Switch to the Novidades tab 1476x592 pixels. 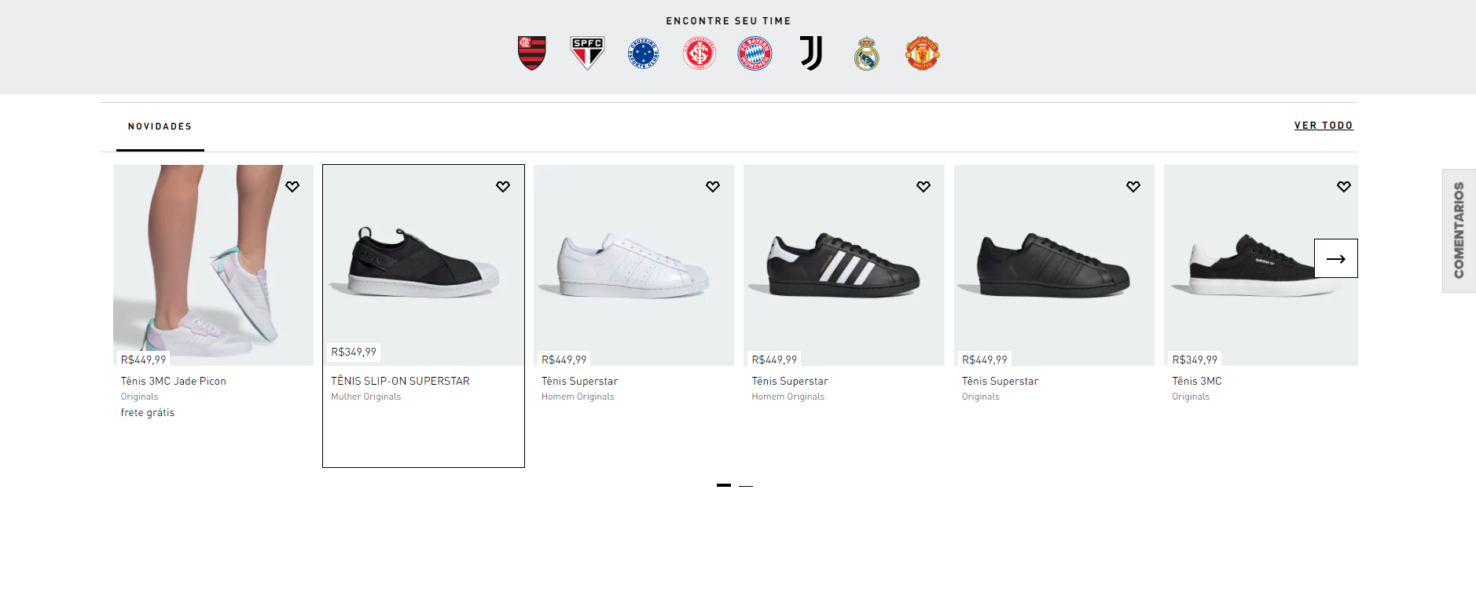(160, 126)
